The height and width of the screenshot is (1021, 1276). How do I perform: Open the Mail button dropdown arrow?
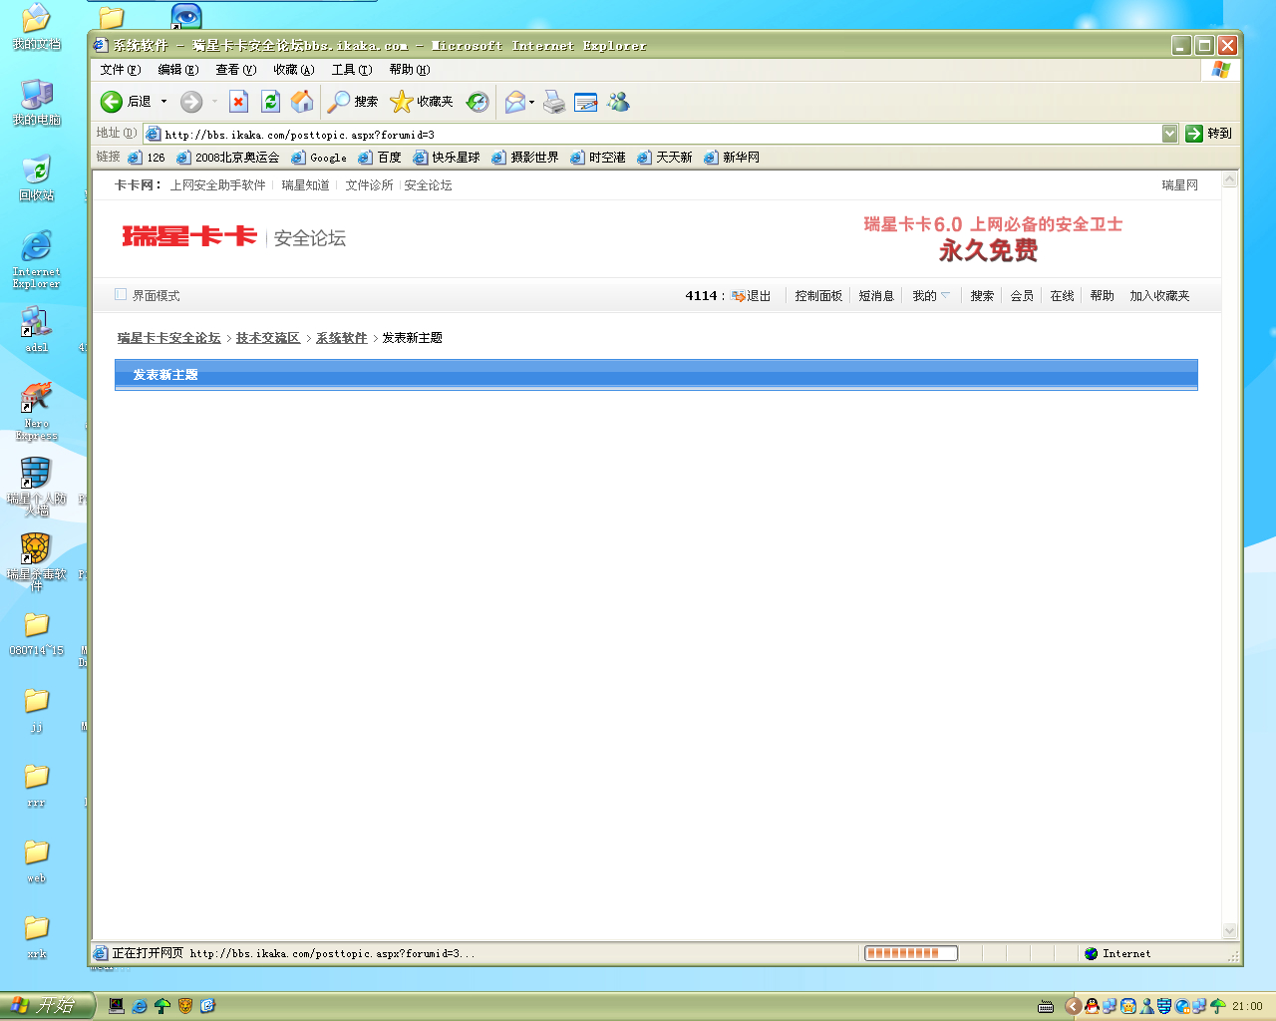pyautogui.click(x=532, y=102)
